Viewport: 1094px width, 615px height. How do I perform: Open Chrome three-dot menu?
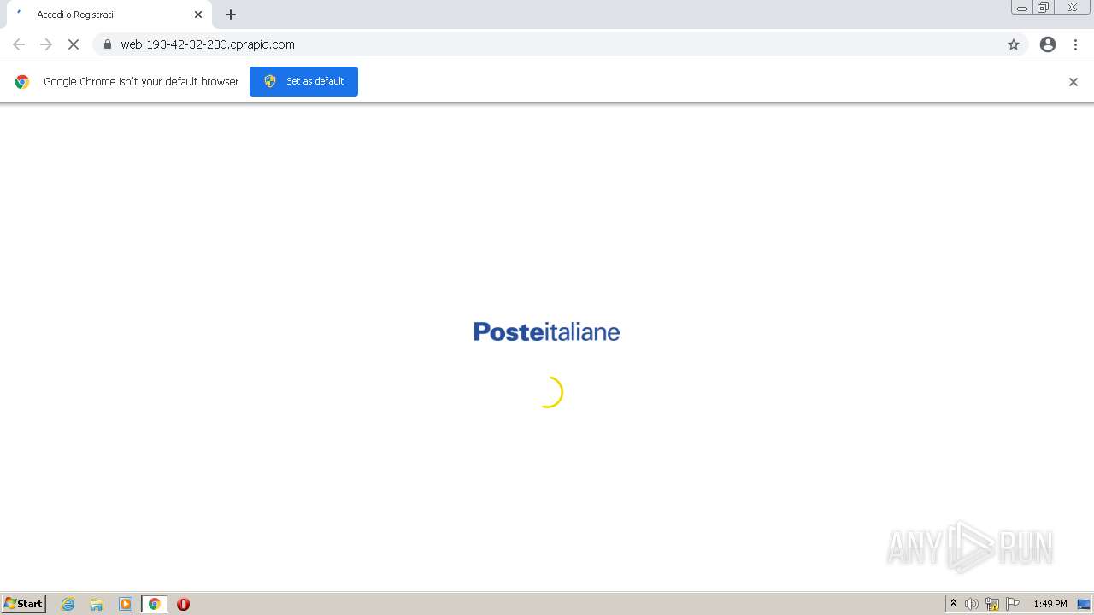point(1075,44)
